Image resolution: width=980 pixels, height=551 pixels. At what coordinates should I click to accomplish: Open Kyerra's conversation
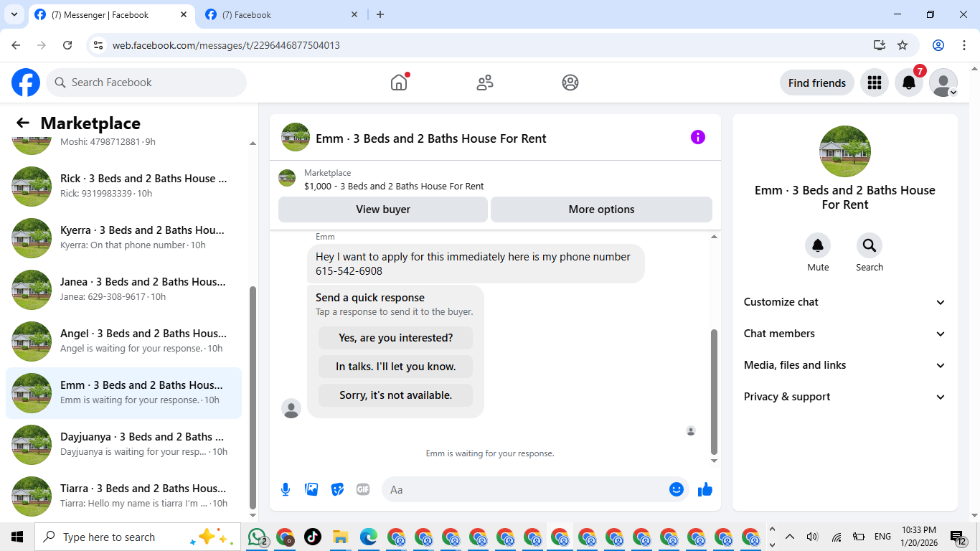(x=123, y=238)
